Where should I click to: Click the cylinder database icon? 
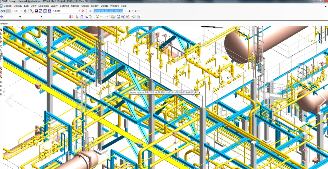tap(25, 11)
